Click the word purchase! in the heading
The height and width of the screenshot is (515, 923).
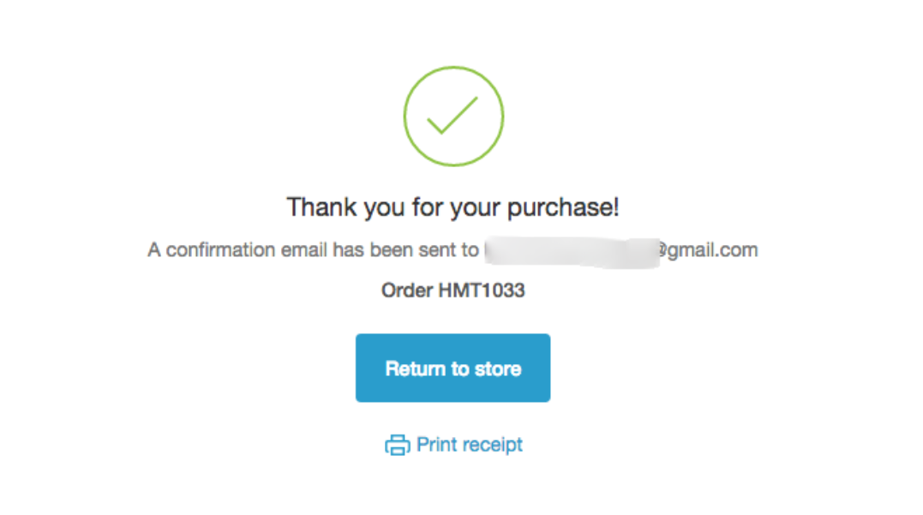point(563,207)
